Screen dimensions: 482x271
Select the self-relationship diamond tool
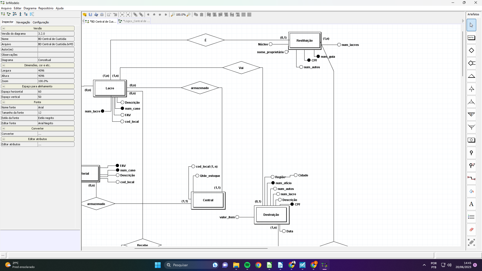tap(471, 63)
